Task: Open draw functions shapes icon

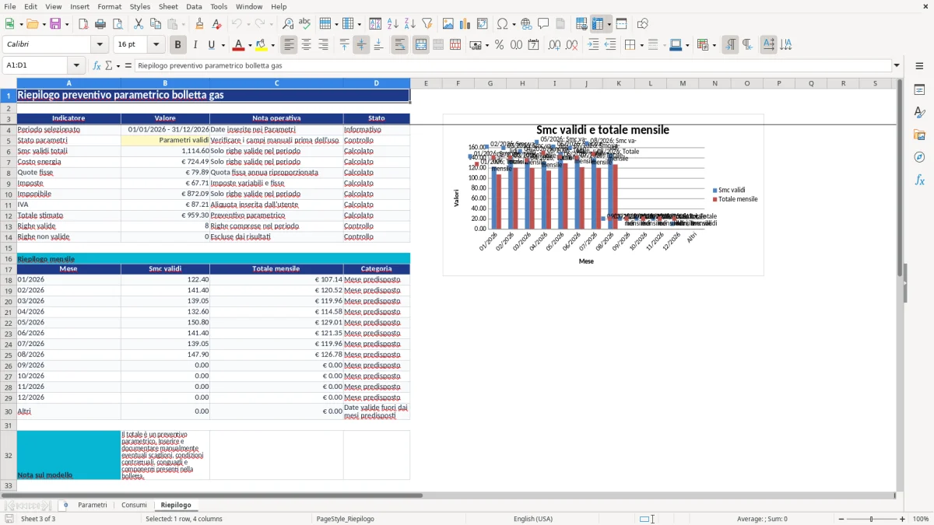Action: pyautogui.click(x=642, y=24)
